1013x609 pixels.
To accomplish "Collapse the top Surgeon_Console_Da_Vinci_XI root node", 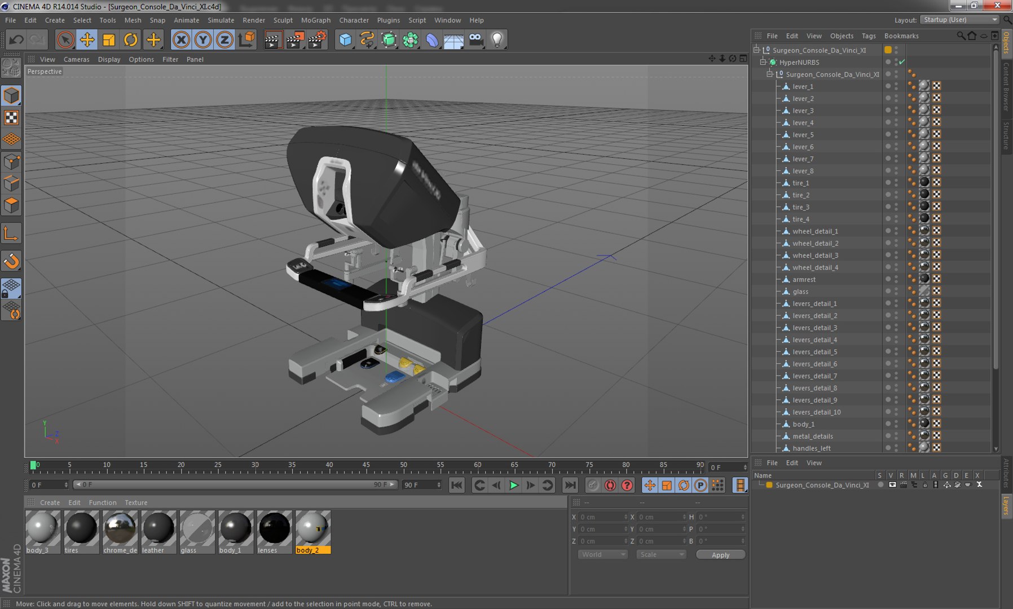I will [x=757, y=50].
